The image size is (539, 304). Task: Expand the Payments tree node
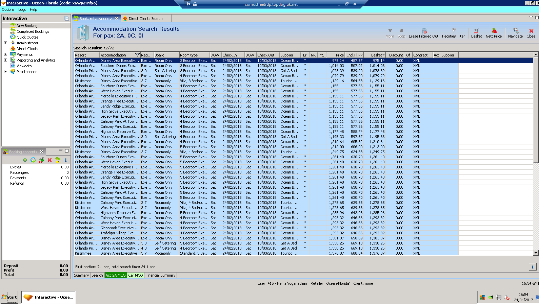pos(5,54)
